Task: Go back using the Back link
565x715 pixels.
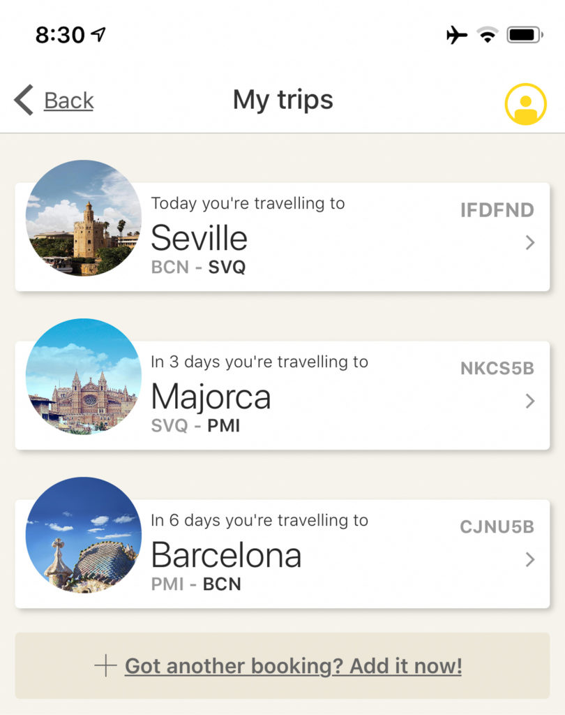Action: click(x=68, y=101)
